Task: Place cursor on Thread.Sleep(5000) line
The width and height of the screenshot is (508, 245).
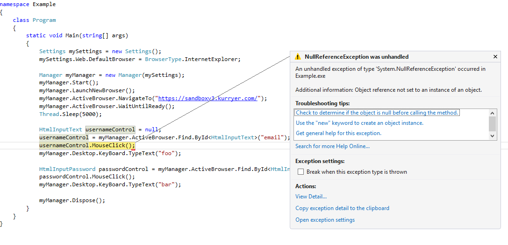Action: 70,114
